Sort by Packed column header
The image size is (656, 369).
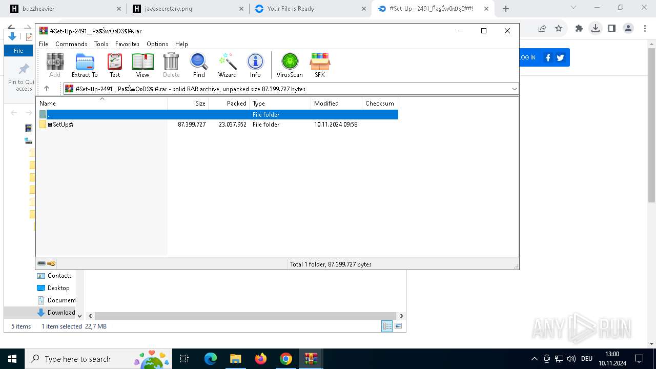click(x=229, y=103)
